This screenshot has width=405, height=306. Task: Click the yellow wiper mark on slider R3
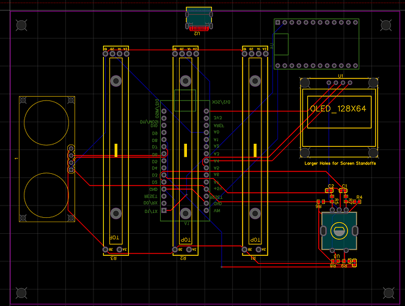click(116, 151)
